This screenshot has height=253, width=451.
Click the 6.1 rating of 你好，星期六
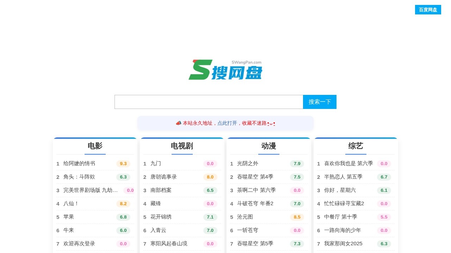pyautogui.click(x=384, y=190)
